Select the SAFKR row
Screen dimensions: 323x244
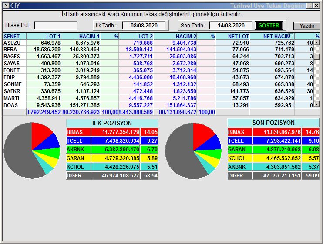click(158, 91)
